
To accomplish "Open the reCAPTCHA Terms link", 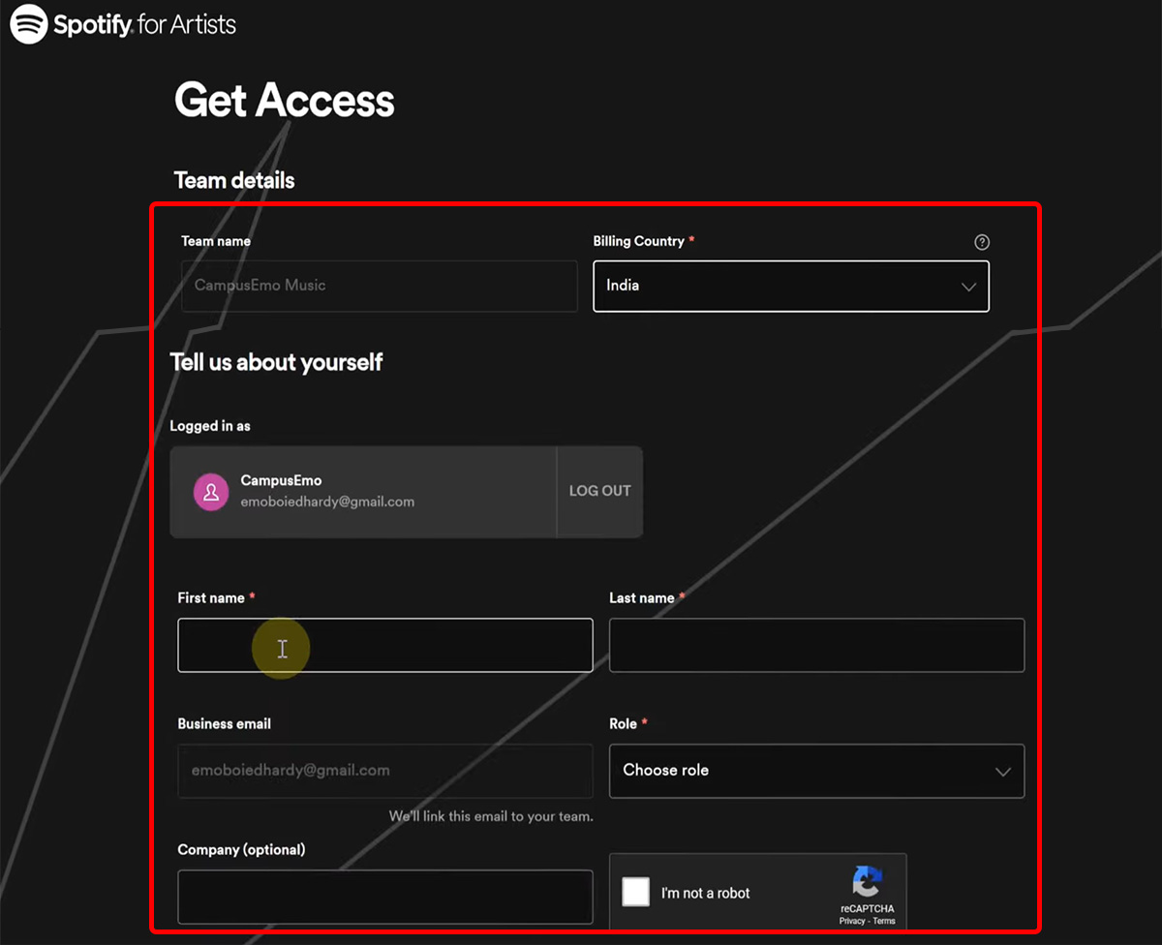I will coord(884,921).
